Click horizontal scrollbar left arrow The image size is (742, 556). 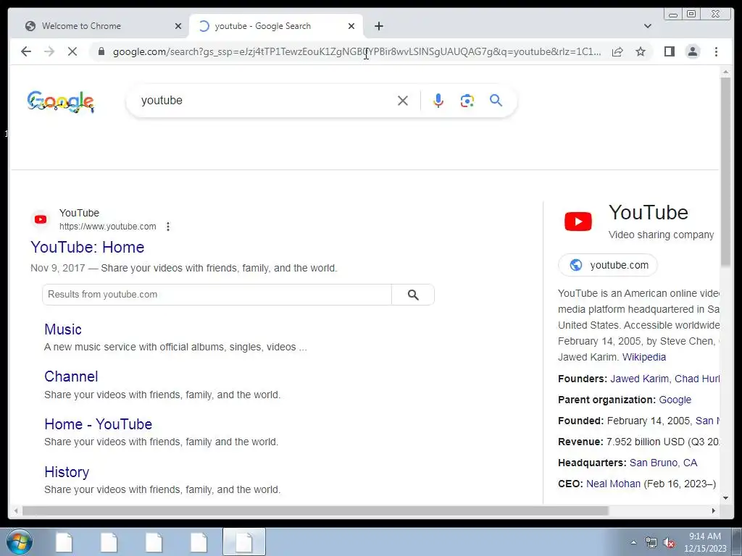tap(16, 510)
